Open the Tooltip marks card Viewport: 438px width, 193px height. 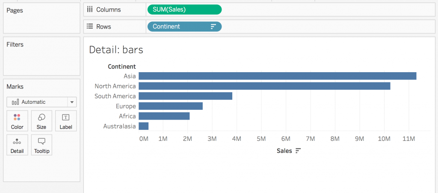tap(41, 145)
